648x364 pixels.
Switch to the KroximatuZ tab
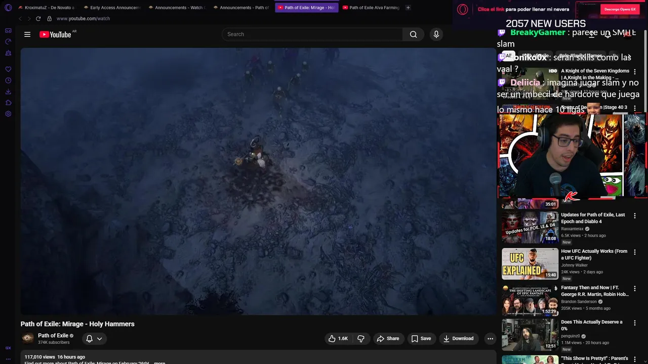point(46,8)
